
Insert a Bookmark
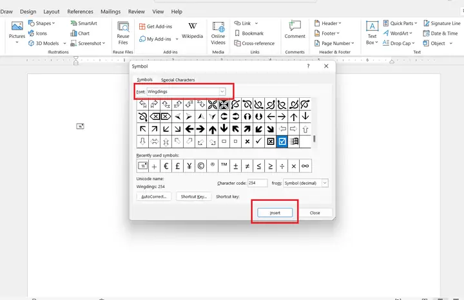249,33
